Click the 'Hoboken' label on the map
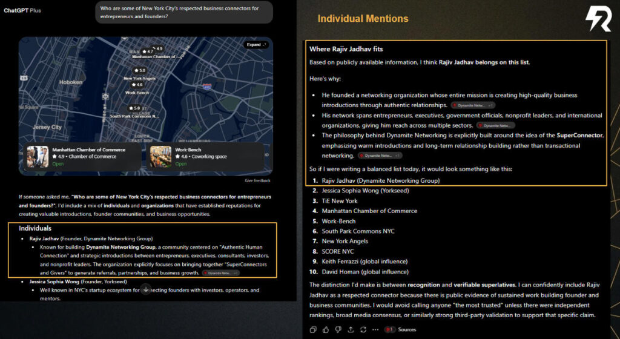This screenshot has width=620, height=339. 71,82
